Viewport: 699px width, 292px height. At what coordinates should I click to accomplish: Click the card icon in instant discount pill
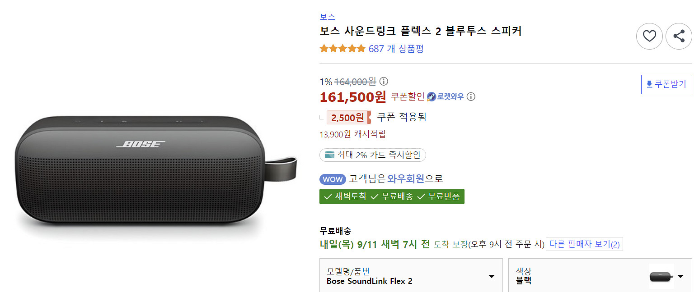(329, 155)
